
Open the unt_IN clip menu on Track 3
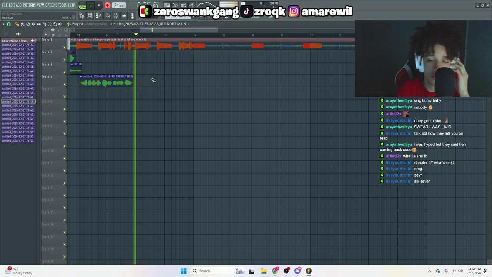(x=71, y=64)
